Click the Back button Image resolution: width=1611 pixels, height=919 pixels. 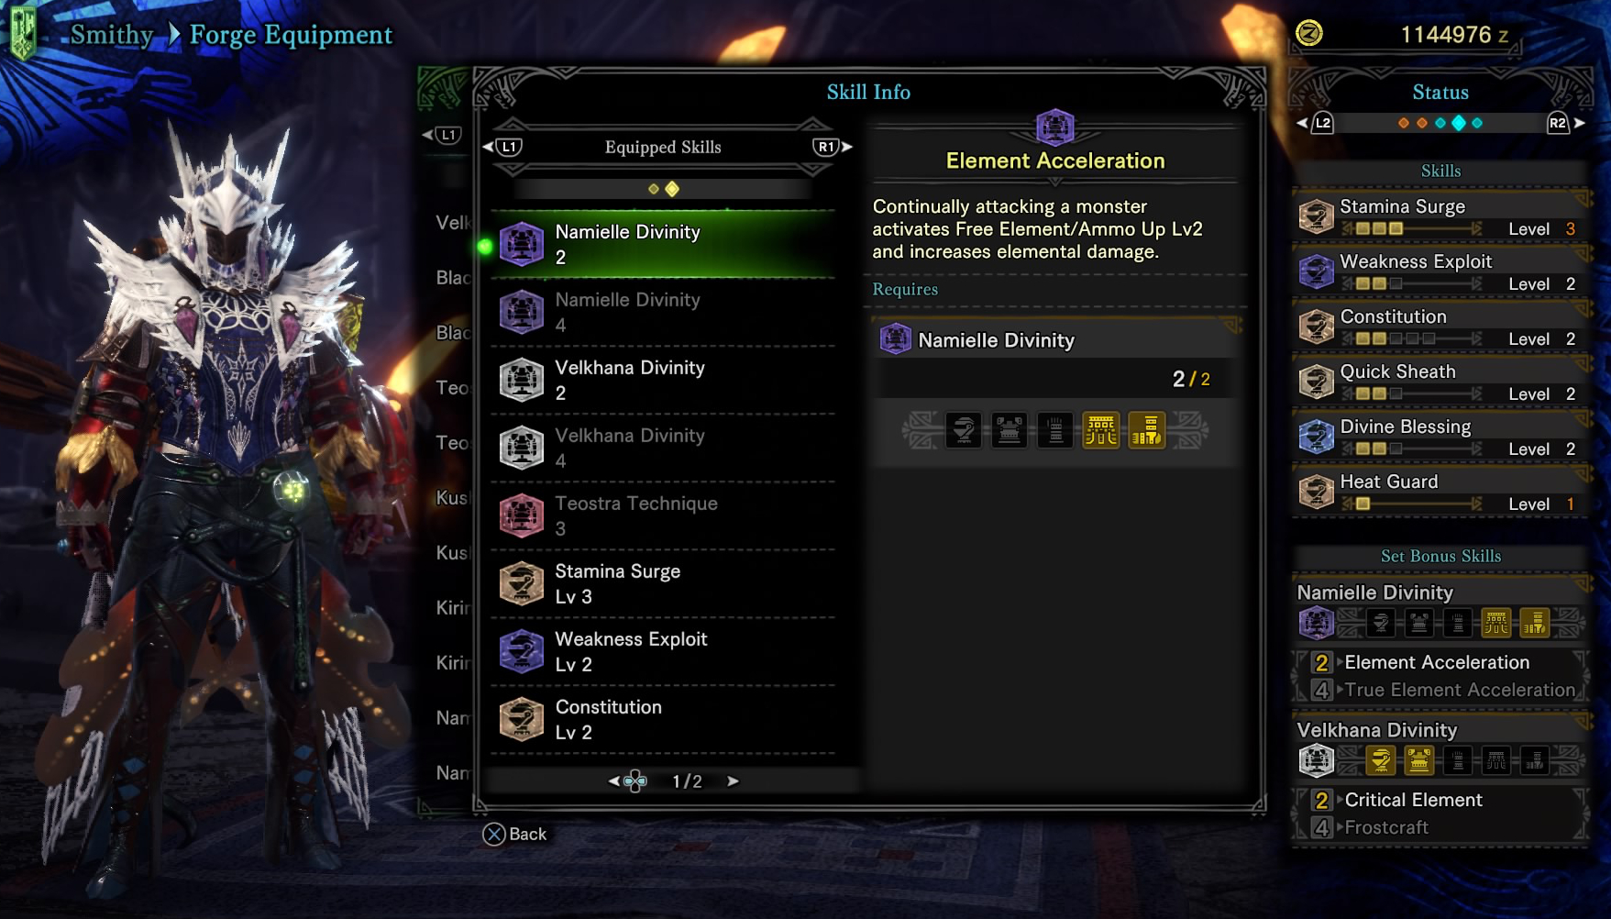[x=514, y=834]
